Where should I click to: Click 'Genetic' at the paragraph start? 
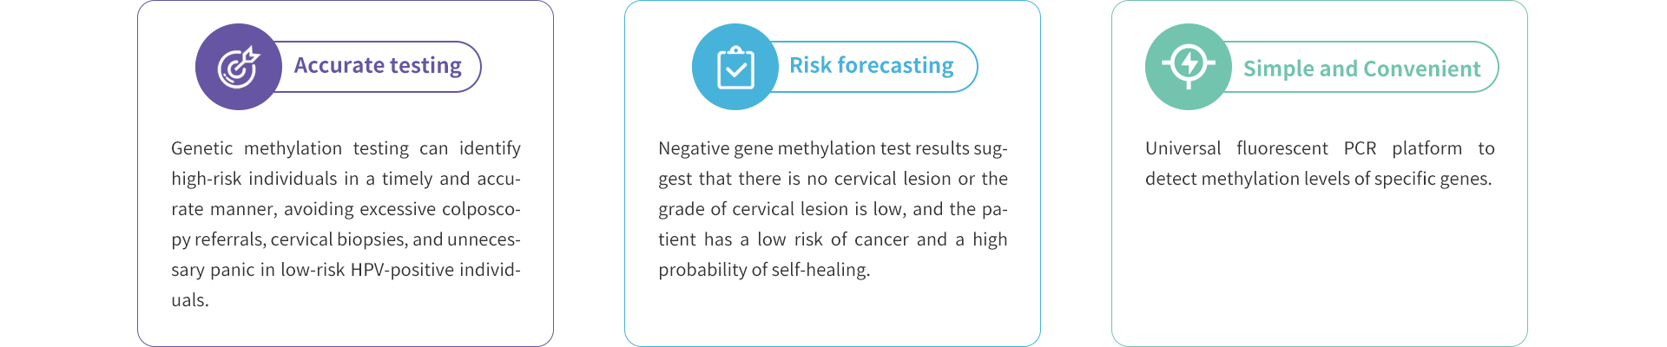pos(201,148)
